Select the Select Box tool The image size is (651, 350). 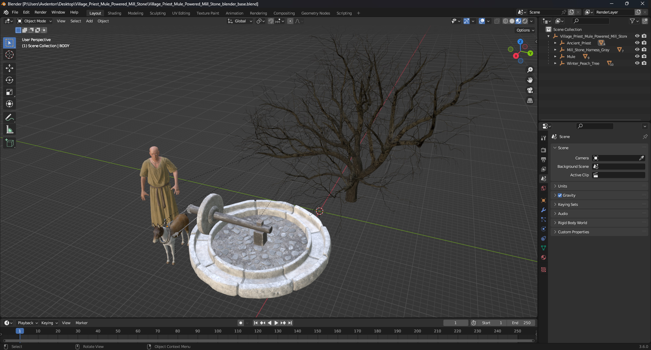[9, 43]
